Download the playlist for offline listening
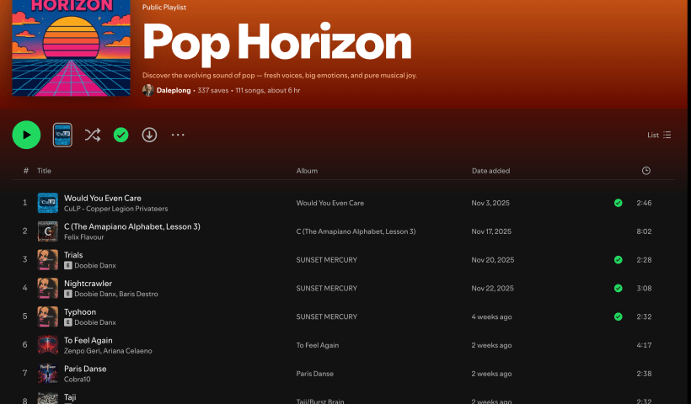 click(149, 135)
